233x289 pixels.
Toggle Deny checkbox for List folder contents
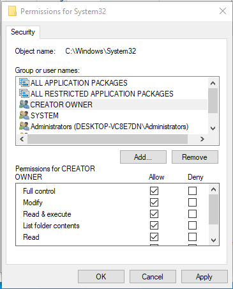tap(192, 225)
